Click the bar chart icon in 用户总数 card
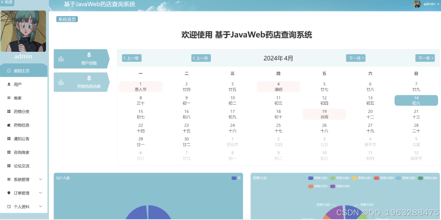 (x=61, y=59)
